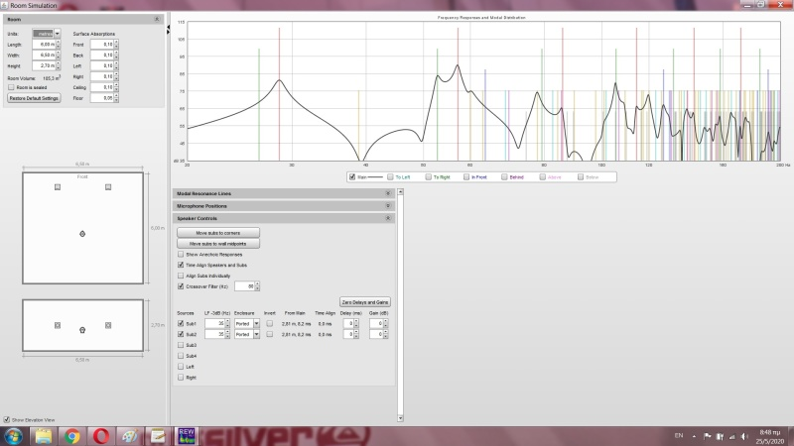
Task: Open Opera browser from the taskbar
Action: point(101,435)
